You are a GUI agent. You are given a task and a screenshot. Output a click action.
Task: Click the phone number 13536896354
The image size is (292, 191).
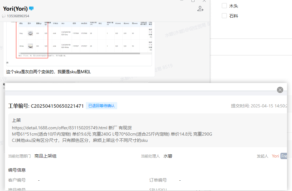(x=18, y=16)
